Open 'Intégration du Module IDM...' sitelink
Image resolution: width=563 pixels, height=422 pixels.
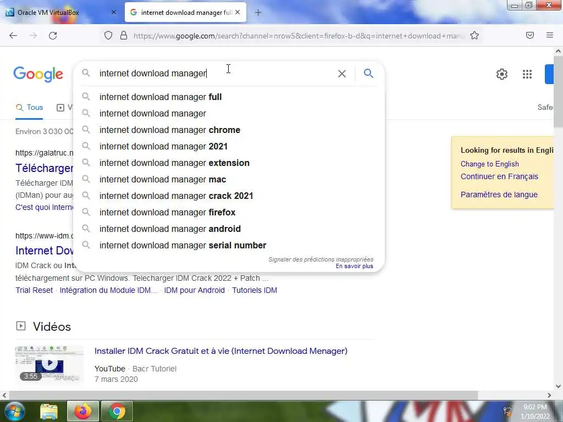108,290
